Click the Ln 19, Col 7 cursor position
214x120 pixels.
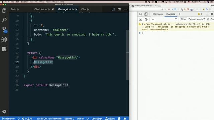[x=49, y=119]
